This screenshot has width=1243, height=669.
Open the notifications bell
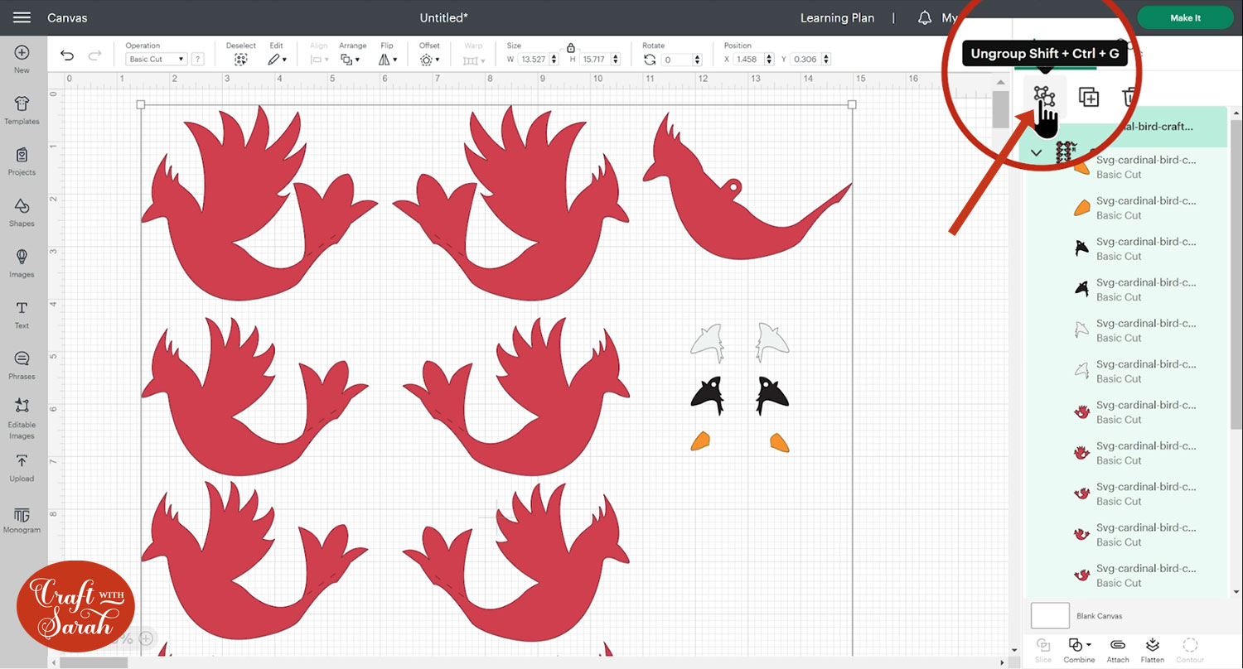click(925, 17)
